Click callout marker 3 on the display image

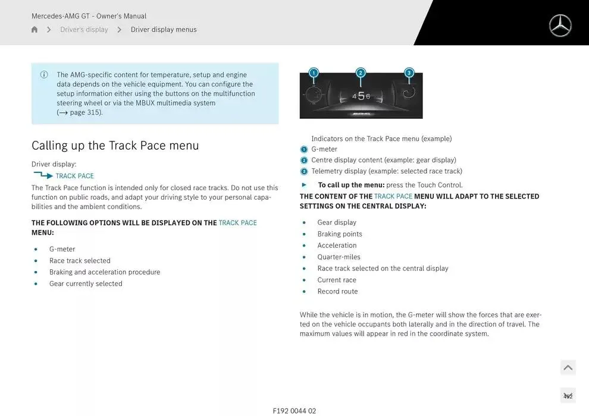tap(409, 73)
